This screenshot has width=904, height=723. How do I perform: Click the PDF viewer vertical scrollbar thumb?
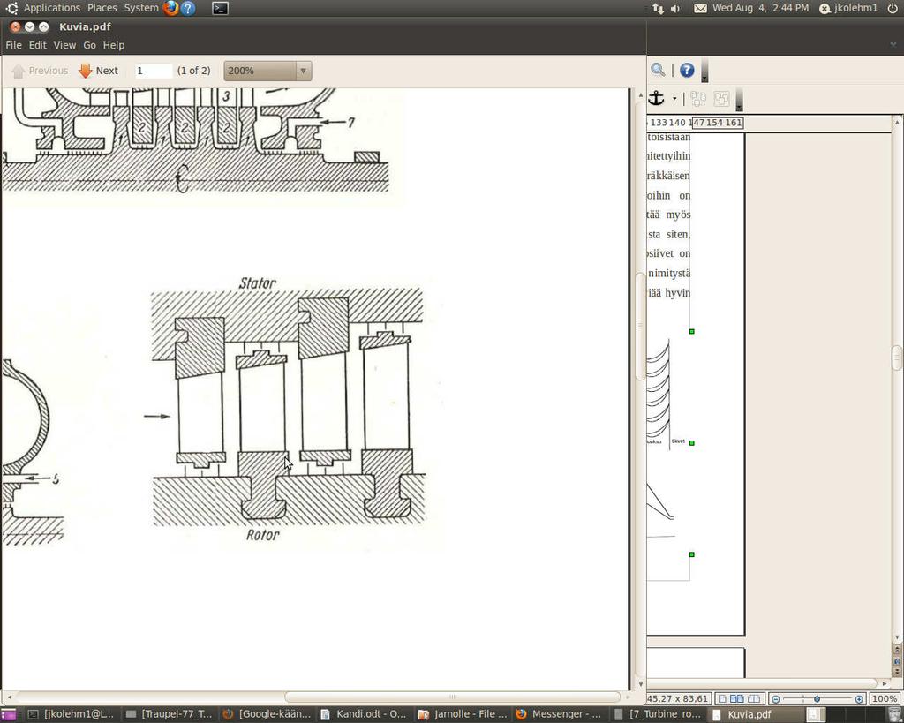tap(640, 326)
